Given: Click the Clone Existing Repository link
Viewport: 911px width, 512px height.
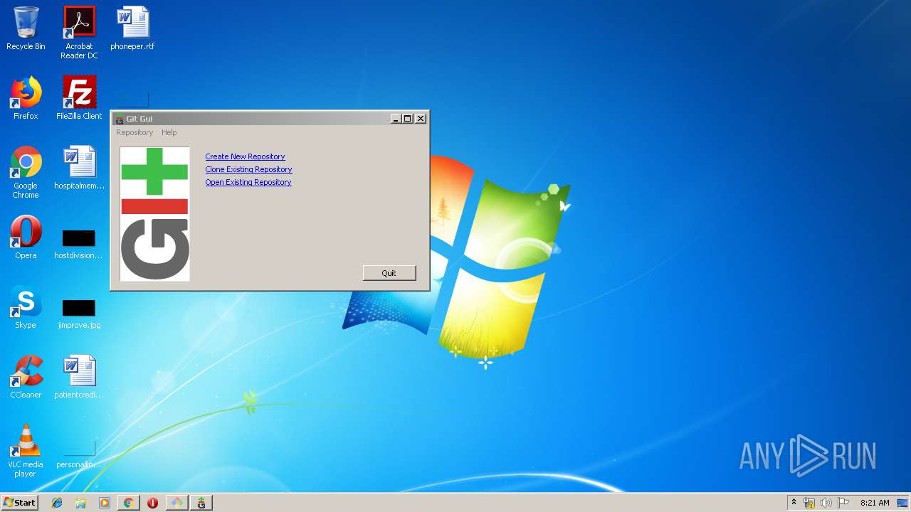Looking at the screenshot, I should pyautogui.click(x=248, y=169).
